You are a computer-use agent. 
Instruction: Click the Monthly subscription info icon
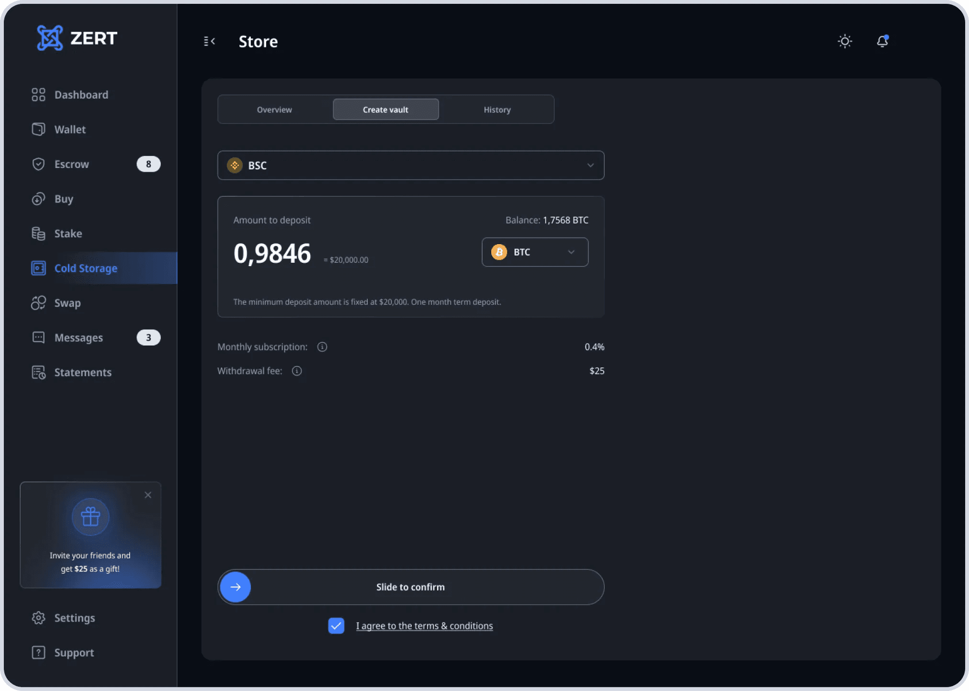[322, 347]
